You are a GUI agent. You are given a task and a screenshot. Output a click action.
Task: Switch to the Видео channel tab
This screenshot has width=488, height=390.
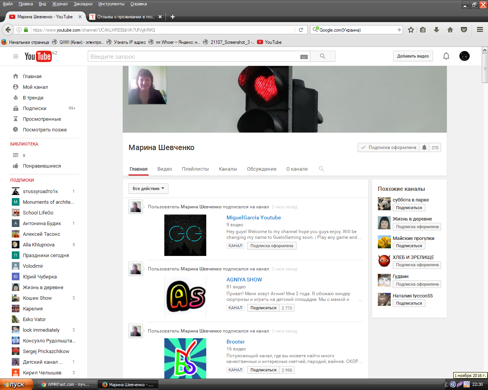[165, 169]
